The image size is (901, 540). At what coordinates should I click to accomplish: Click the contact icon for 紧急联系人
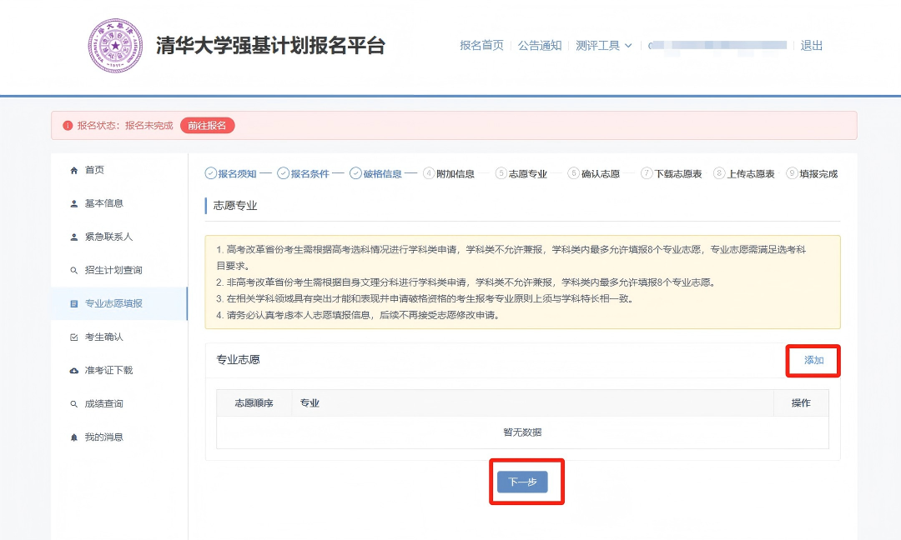click(x=74, y=236)
